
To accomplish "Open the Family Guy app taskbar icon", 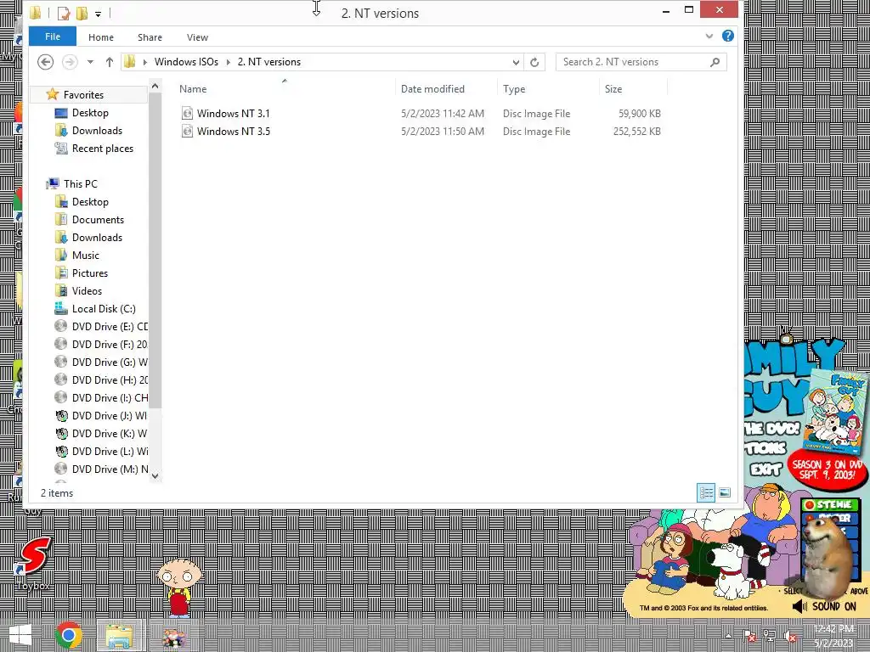I will click(173, 636).
